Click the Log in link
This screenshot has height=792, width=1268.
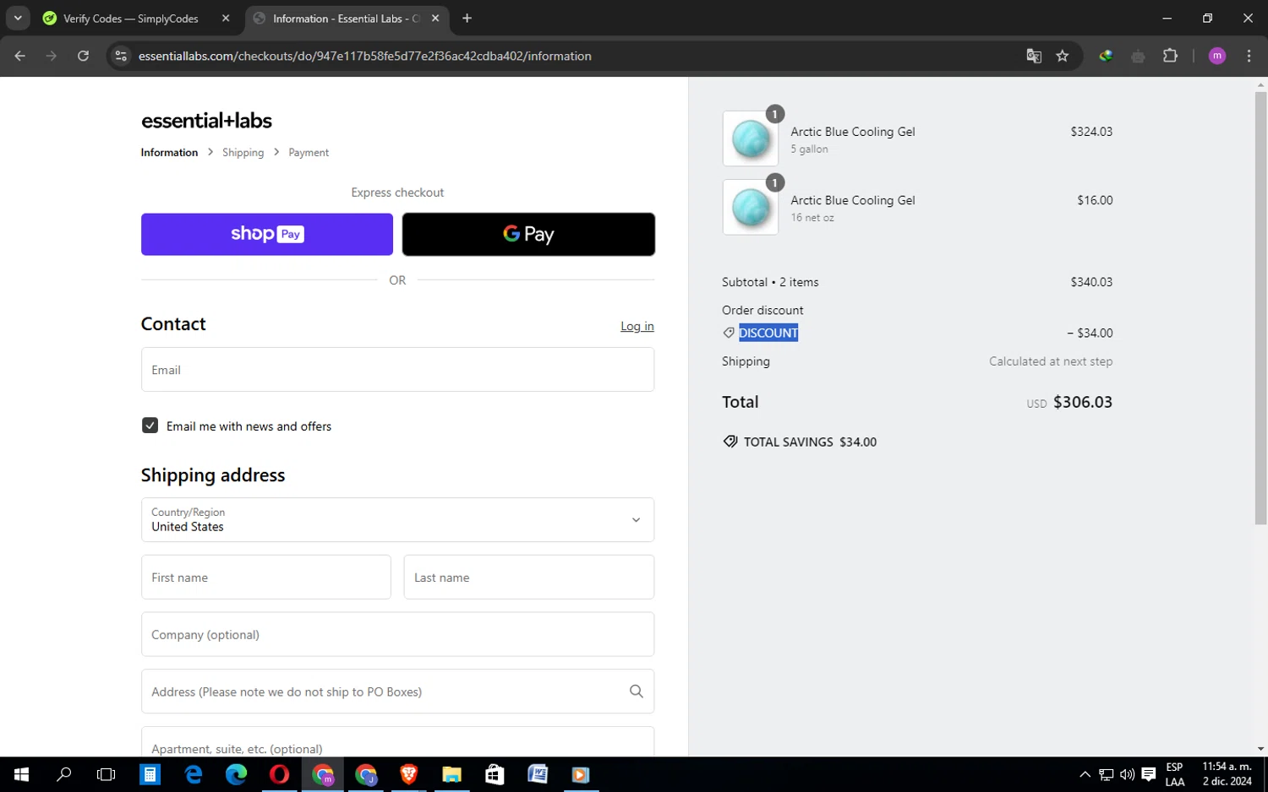(637, 326)
